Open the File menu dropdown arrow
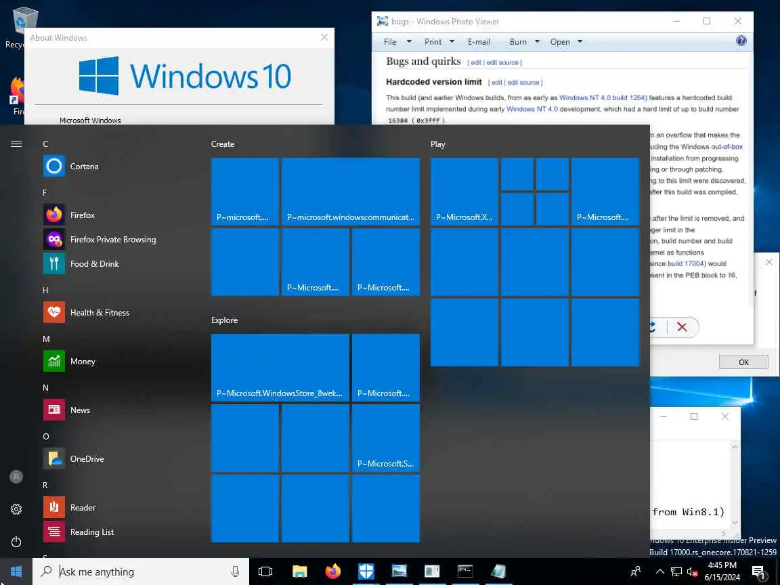780x585 pixels. click(409, 42)
